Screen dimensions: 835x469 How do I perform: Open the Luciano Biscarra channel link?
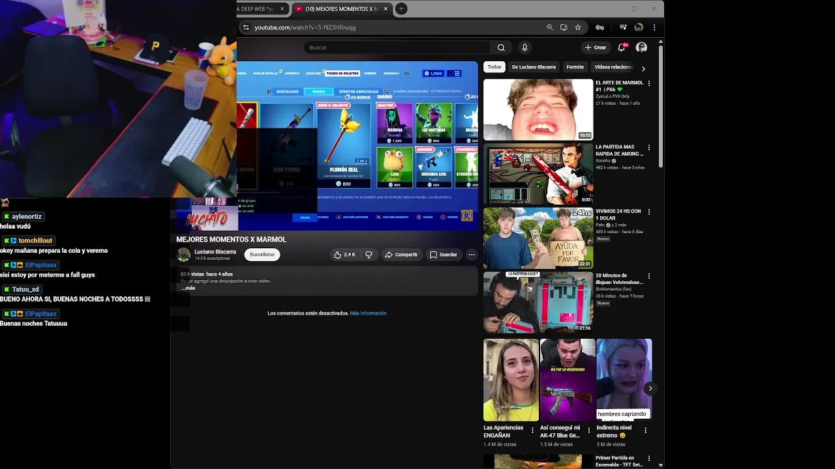pyautogui.click(x=215, y=251)
